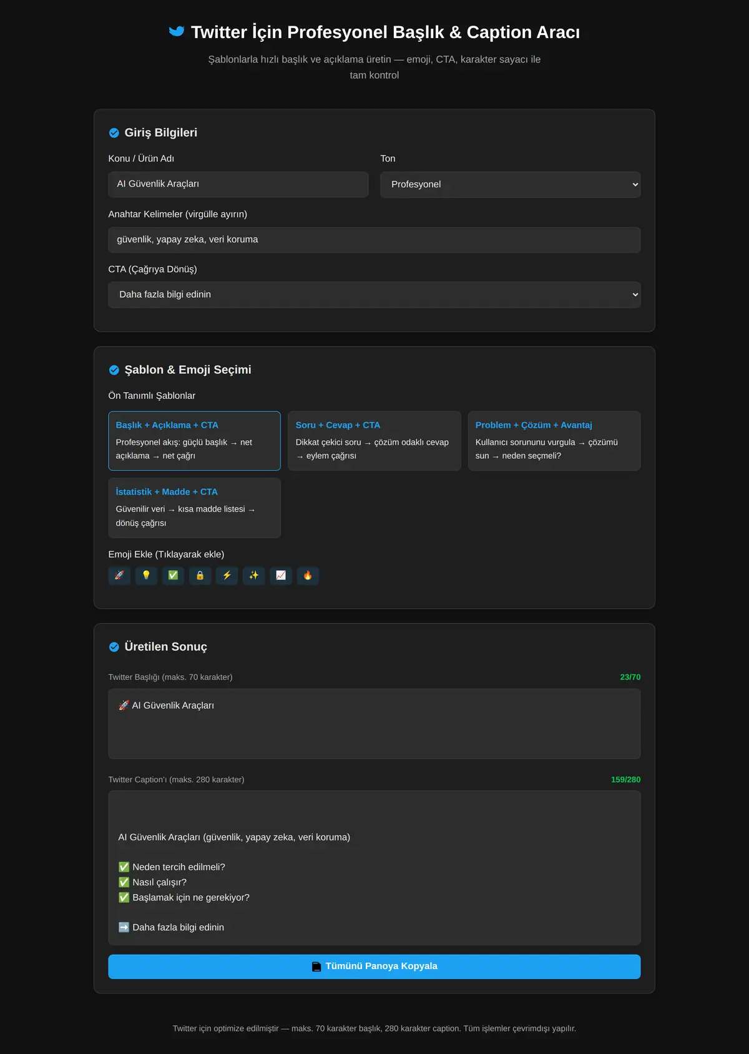This screenshot has width=749, height=1054.
Task: Click the footer text about Twitter optimization
Action: click(x=374, y=1028)
